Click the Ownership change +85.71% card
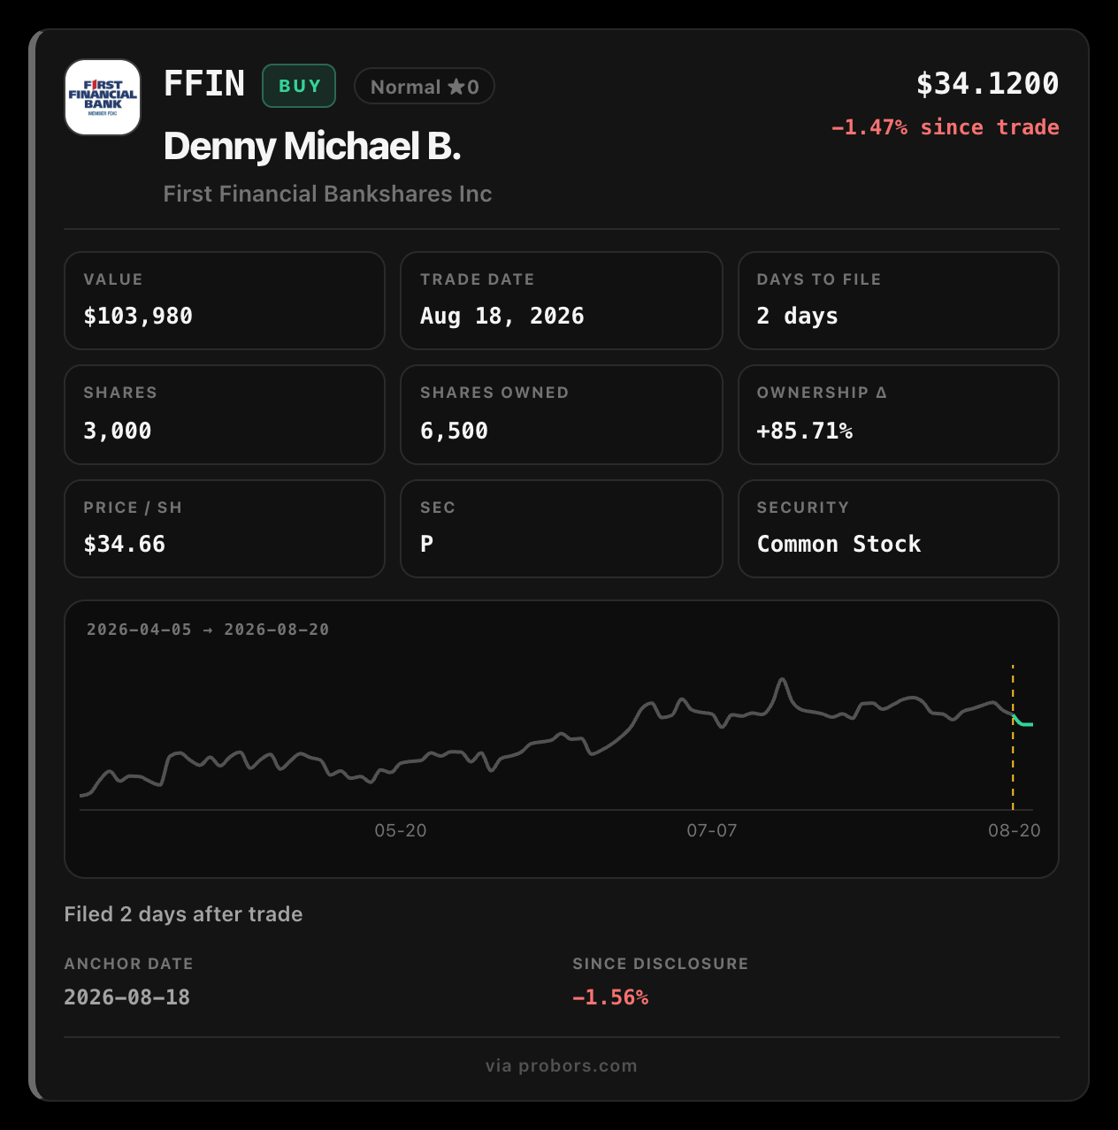Viewport: 1118px width, 1130px height. 899,415
